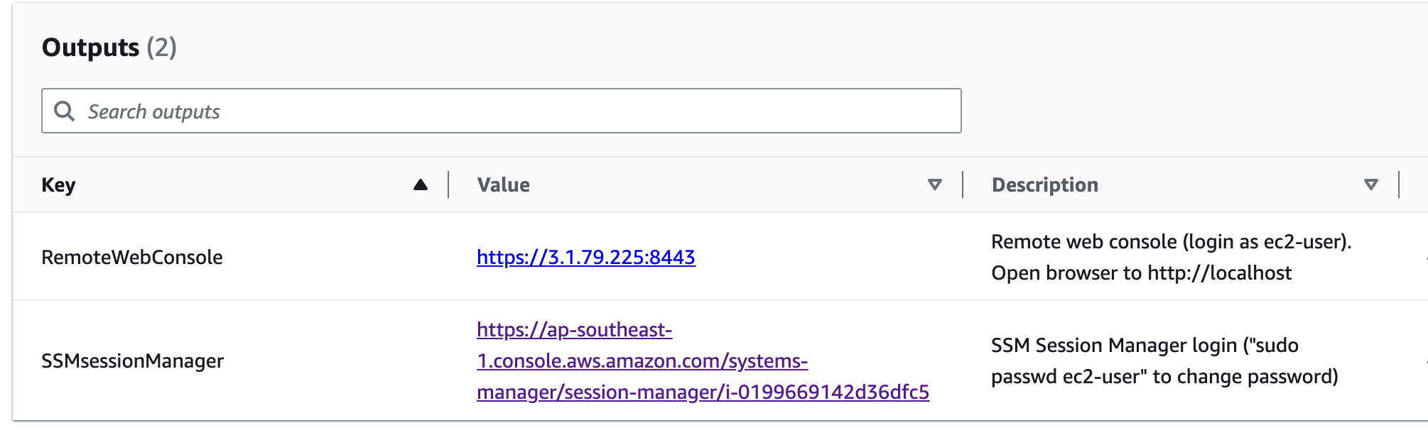Click the magnifier icon in search box
This screenshot has height=440, width=1428.
(x=65, y=111)
